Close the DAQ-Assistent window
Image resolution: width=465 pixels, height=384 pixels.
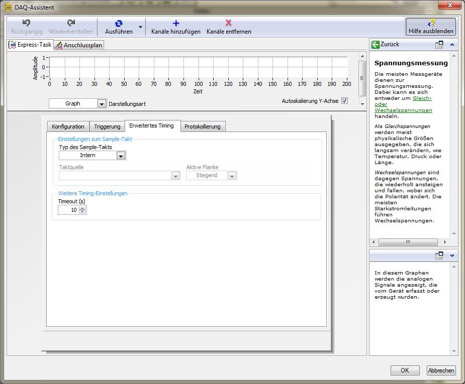point(449,5)
